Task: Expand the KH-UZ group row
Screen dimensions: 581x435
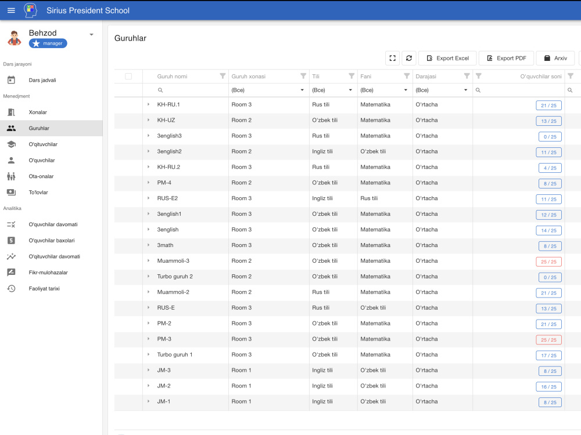Action: point(149,120)
